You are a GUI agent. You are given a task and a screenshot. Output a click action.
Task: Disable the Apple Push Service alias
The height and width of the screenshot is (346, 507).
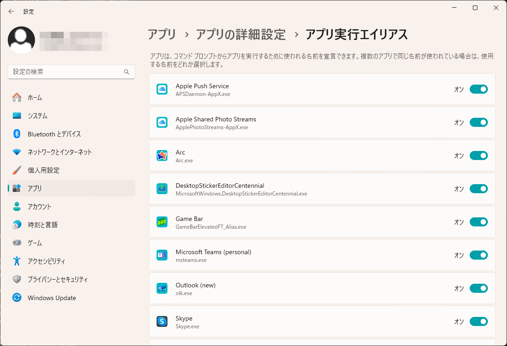(478, 89)
